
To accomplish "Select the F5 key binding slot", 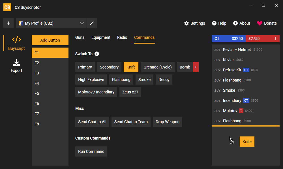I will (x=50, y=93).
